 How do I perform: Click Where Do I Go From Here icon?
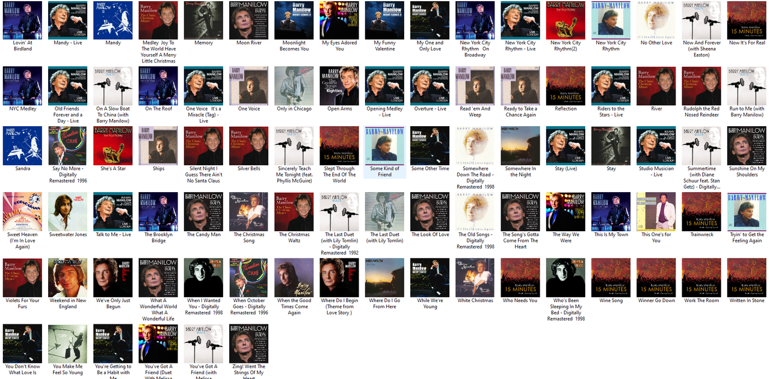click(x=384, y=278)
